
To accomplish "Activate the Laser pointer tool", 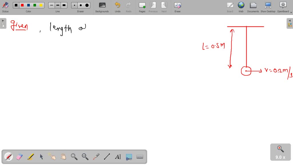I will (96, 156).
